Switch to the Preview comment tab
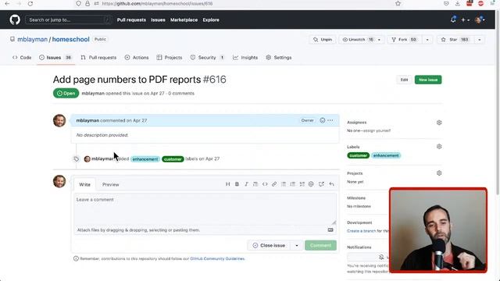 pos(110,184)
